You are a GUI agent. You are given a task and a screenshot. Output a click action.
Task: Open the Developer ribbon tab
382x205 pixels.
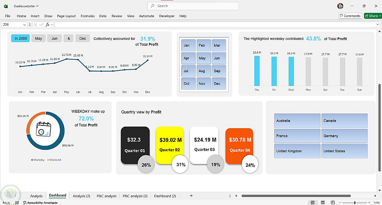pos(167,16)
